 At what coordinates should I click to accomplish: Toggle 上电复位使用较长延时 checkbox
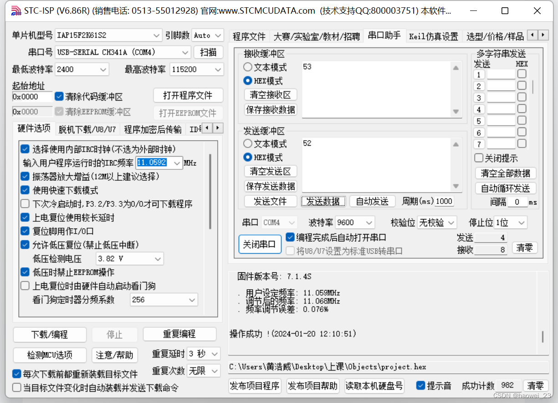tap(25, 217)
